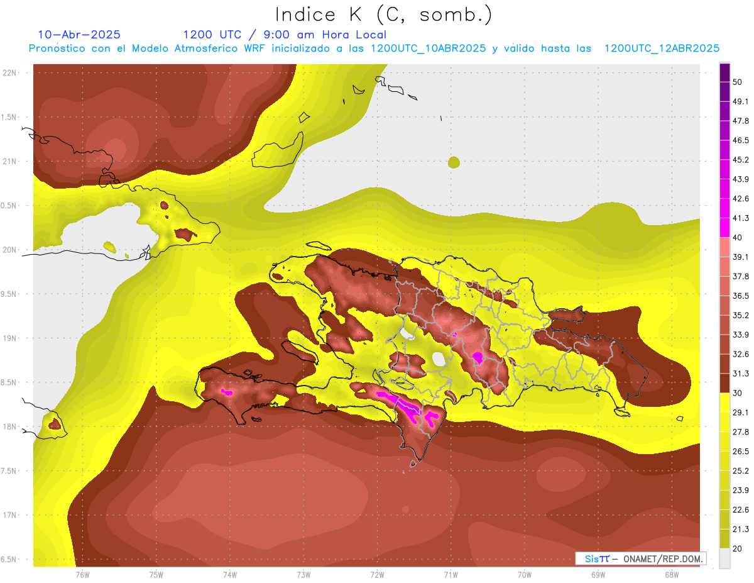The width and height of the screenshot is (754, 583).
Task: Click the '70W' longitude label
Action: point(525,575)
